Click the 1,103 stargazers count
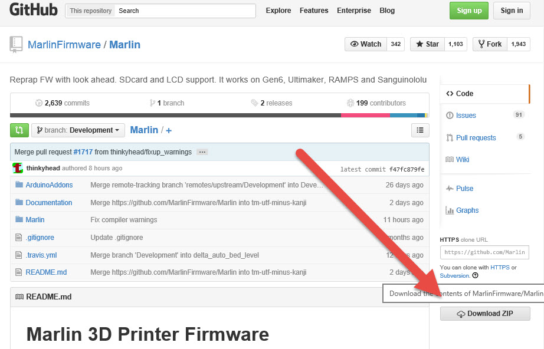Viewport: 544px width, 349px height. (455, 44)
